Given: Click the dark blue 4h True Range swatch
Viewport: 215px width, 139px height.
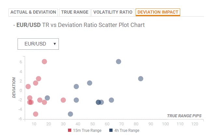Looking at the screenshot, I should (x=111, y=131).
